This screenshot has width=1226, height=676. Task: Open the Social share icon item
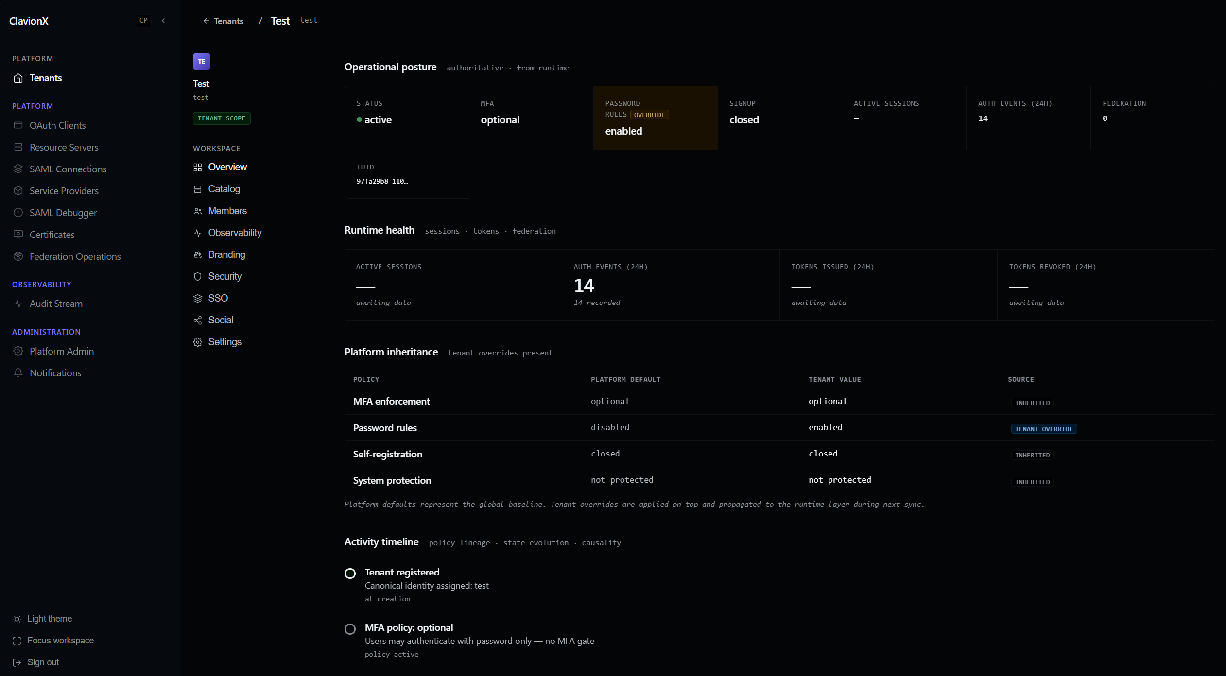click(x=198, y=321)
